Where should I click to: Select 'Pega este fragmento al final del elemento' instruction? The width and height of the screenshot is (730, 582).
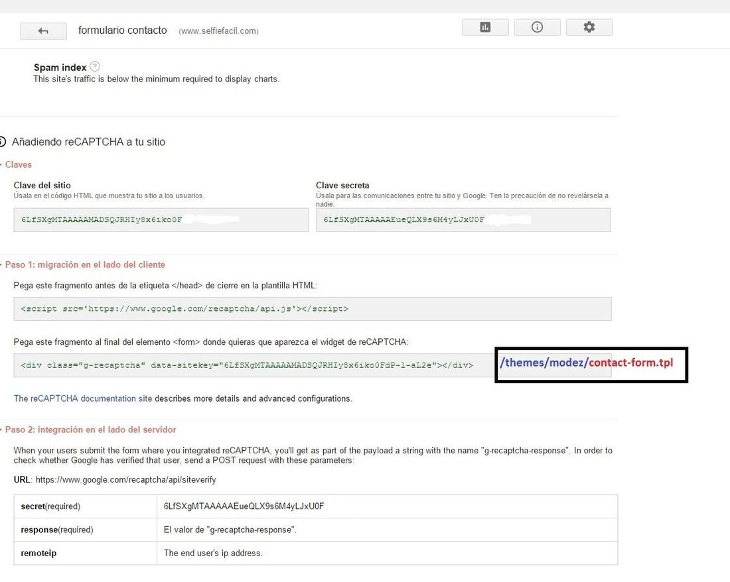pyautogui.click(x=211, y=341)
